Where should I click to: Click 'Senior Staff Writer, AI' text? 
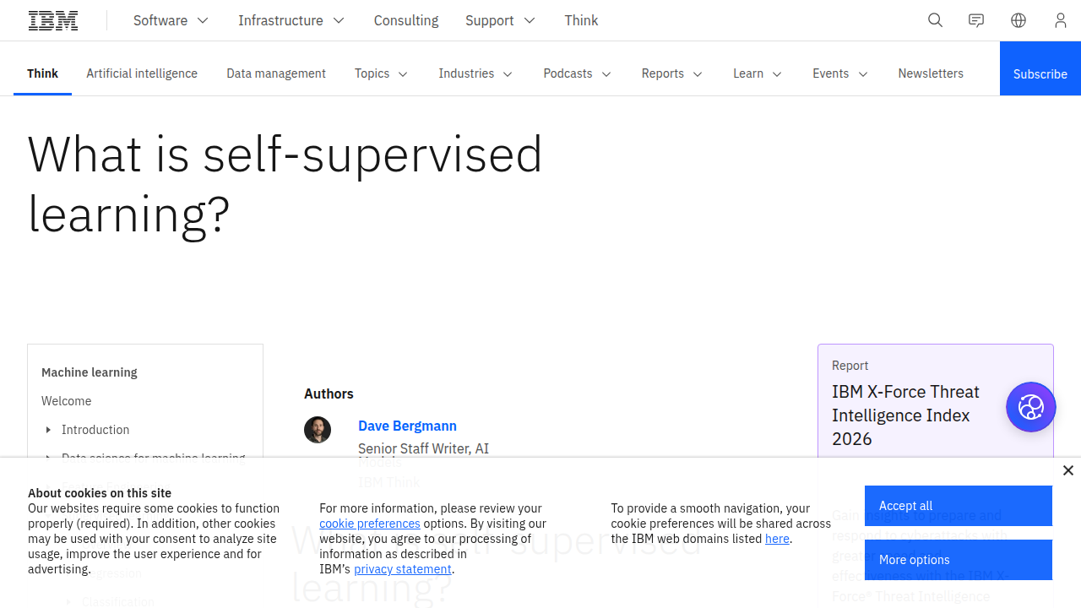423,448
